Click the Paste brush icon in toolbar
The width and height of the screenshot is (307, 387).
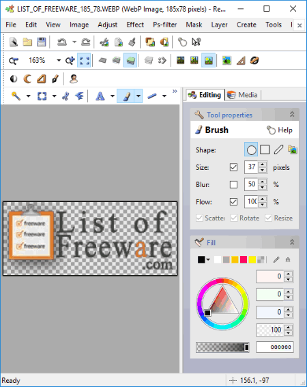pos(132,42)
